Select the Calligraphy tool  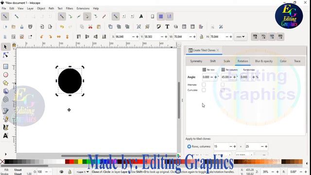pos(5,127)
